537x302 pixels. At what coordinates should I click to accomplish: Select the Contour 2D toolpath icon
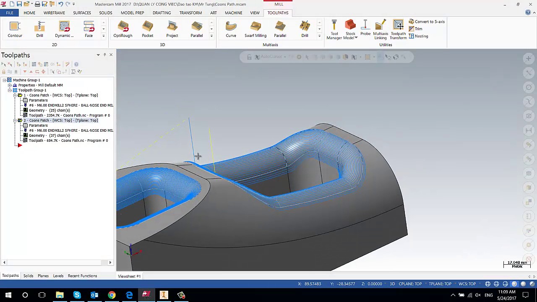coord(15,29)
